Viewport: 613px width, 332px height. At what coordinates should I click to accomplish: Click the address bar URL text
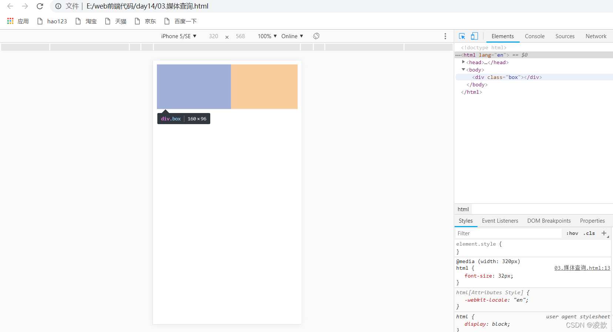click(147, 6)
